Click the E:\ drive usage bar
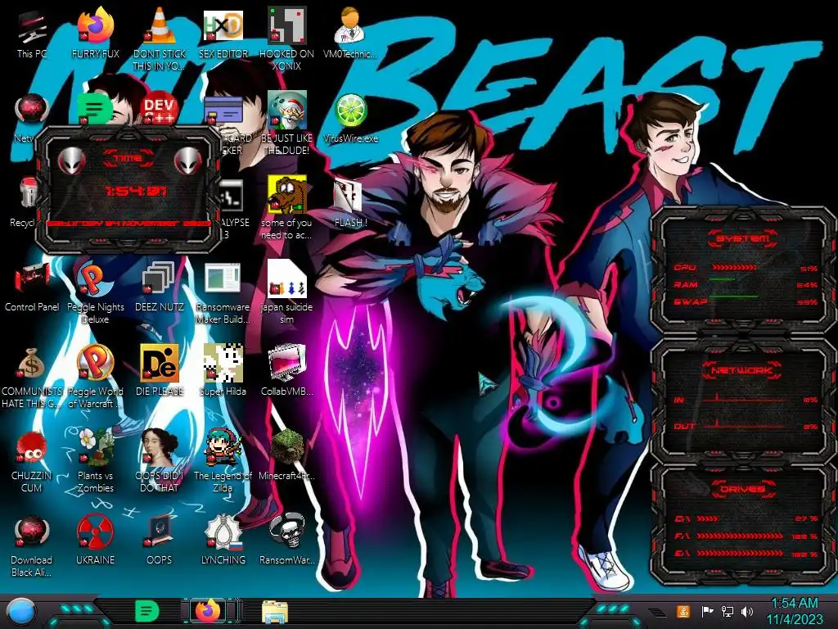This screenshot has height=629, width=838. (740, 554)
